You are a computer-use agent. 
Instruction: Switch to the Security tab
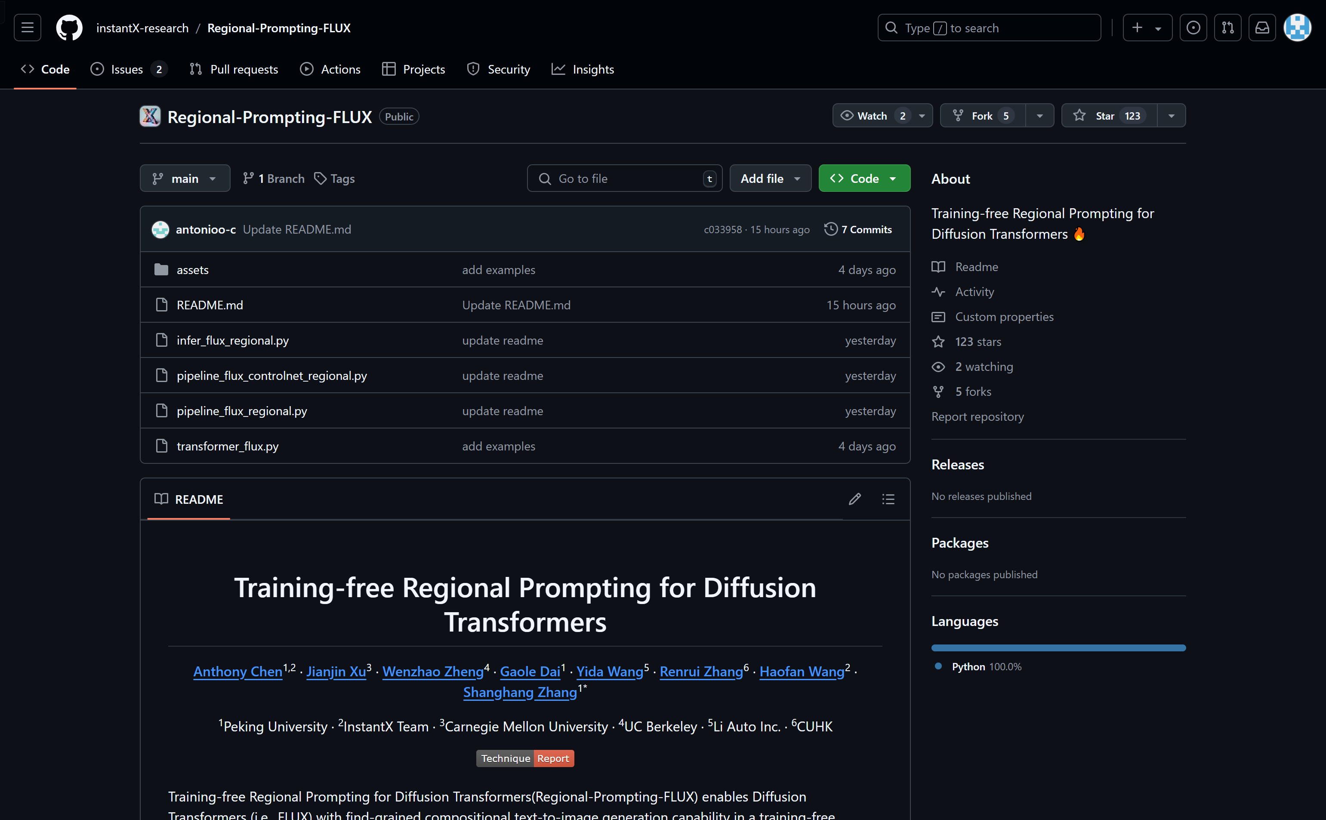pyautogui.click(x=498, y=69)
